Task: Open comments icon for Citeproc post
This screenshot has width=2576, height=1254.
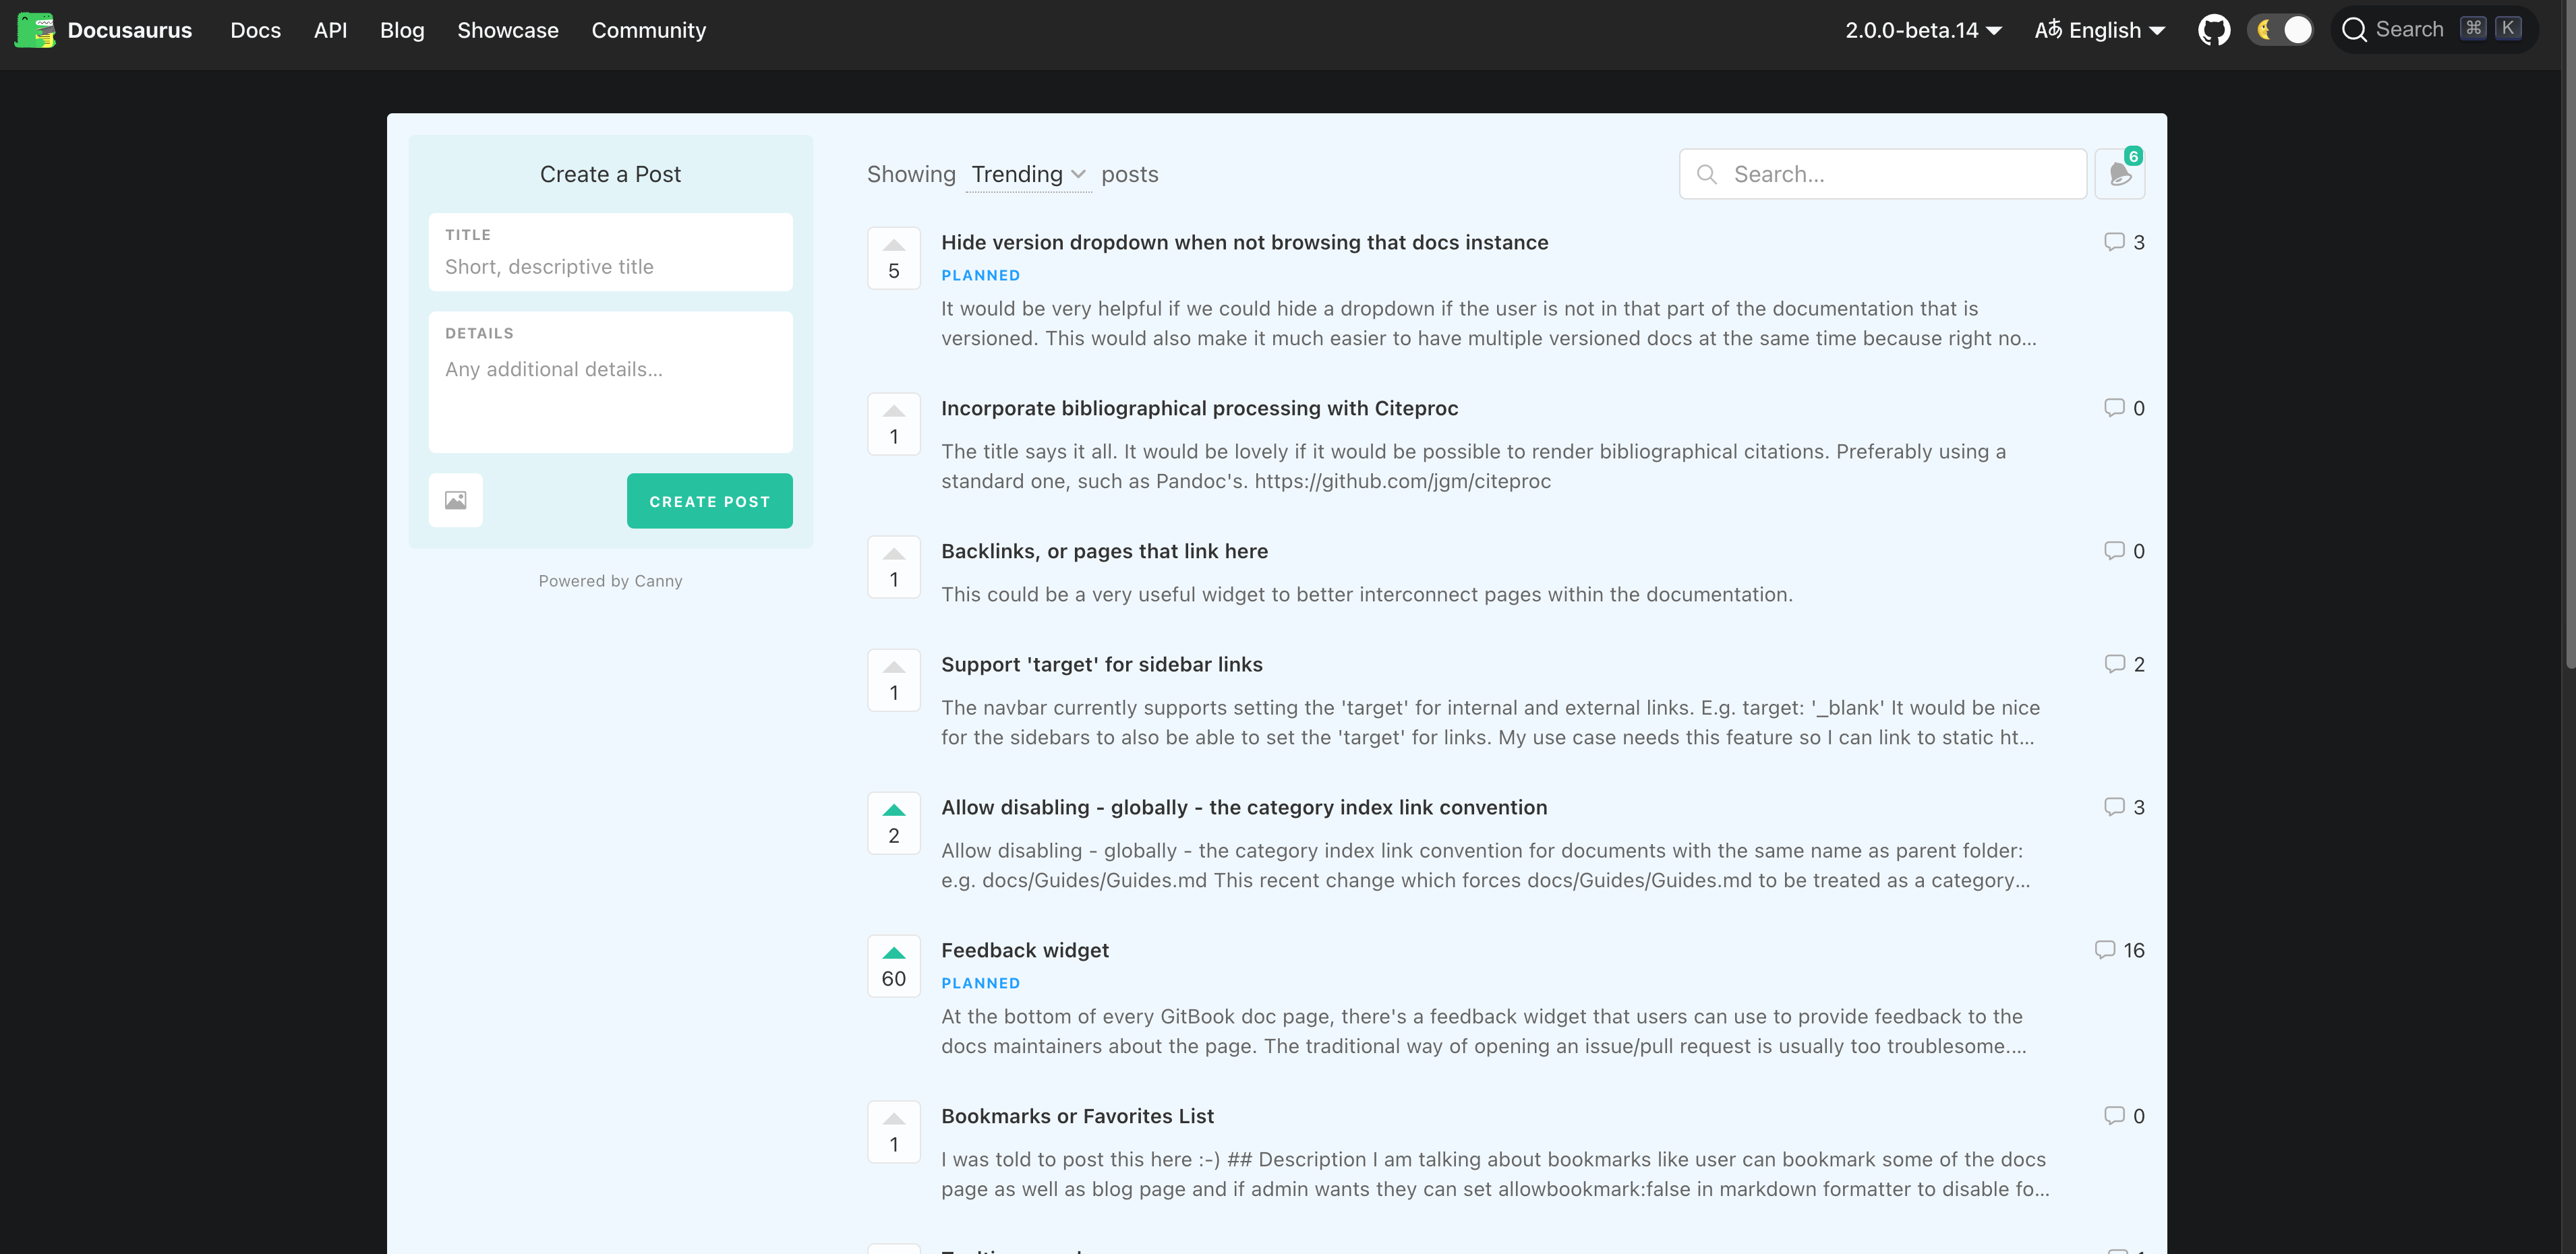Action: pos(2114,408)
